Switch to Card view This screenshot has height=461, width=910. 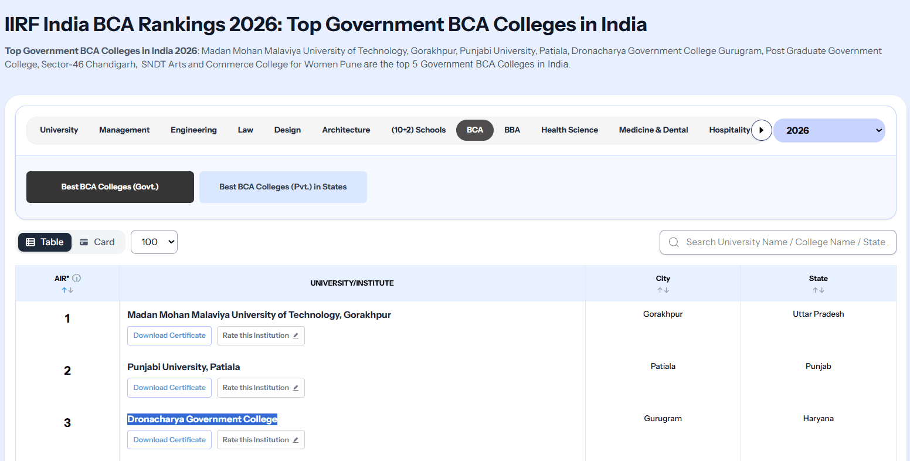pos(97,242)
